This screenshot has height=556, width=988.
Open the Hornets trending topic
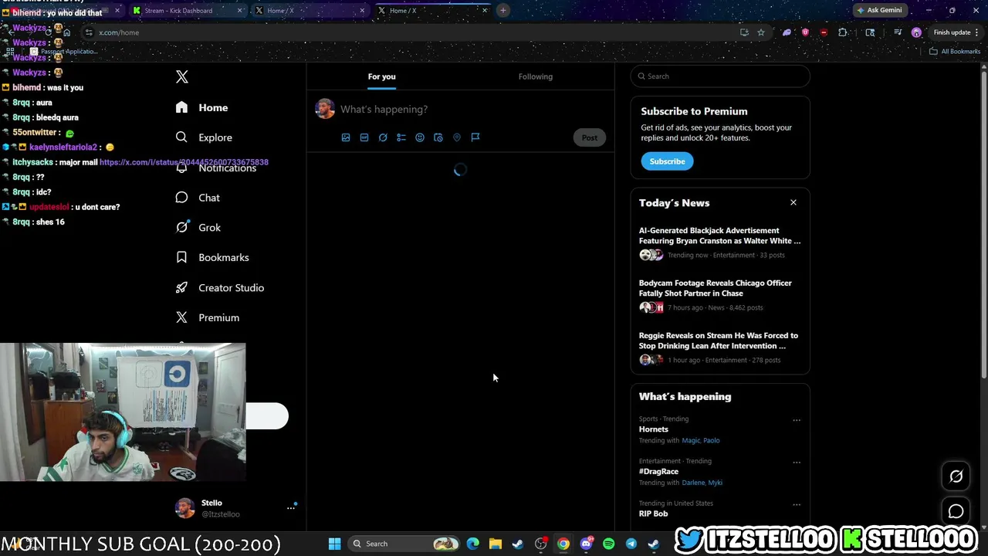pos(654,429)
